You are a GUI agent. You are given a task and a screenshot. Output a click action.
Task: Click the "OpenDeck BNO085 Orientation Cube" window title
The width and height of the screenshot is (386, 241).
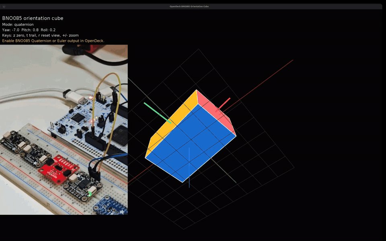(x=189, y=6)
